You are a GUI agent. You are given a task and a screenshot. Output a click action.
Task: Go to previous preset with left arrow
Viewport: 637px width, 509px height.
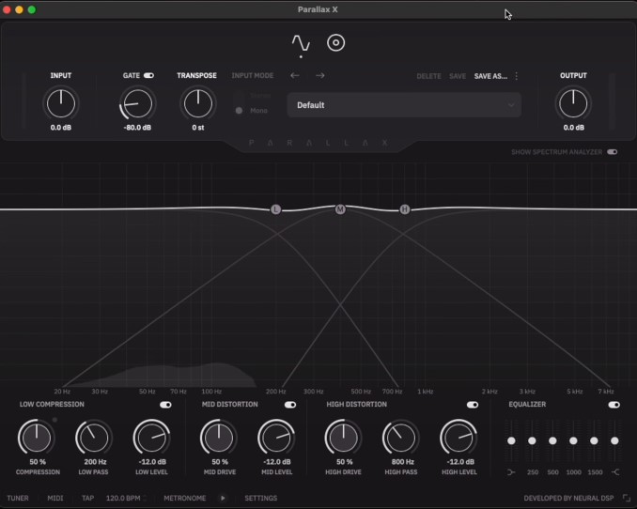295,75
